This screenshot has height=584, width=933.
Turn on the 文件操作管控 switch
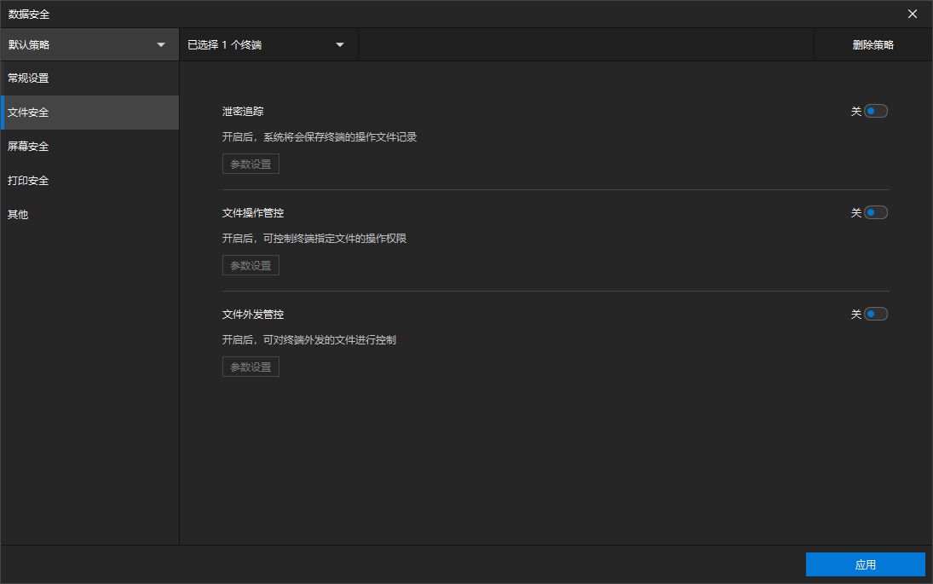[x=875, y=212]
